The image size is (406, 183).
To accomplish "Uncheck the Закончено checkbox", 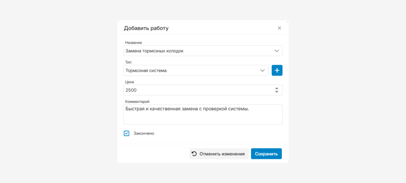I will [127, 134].
